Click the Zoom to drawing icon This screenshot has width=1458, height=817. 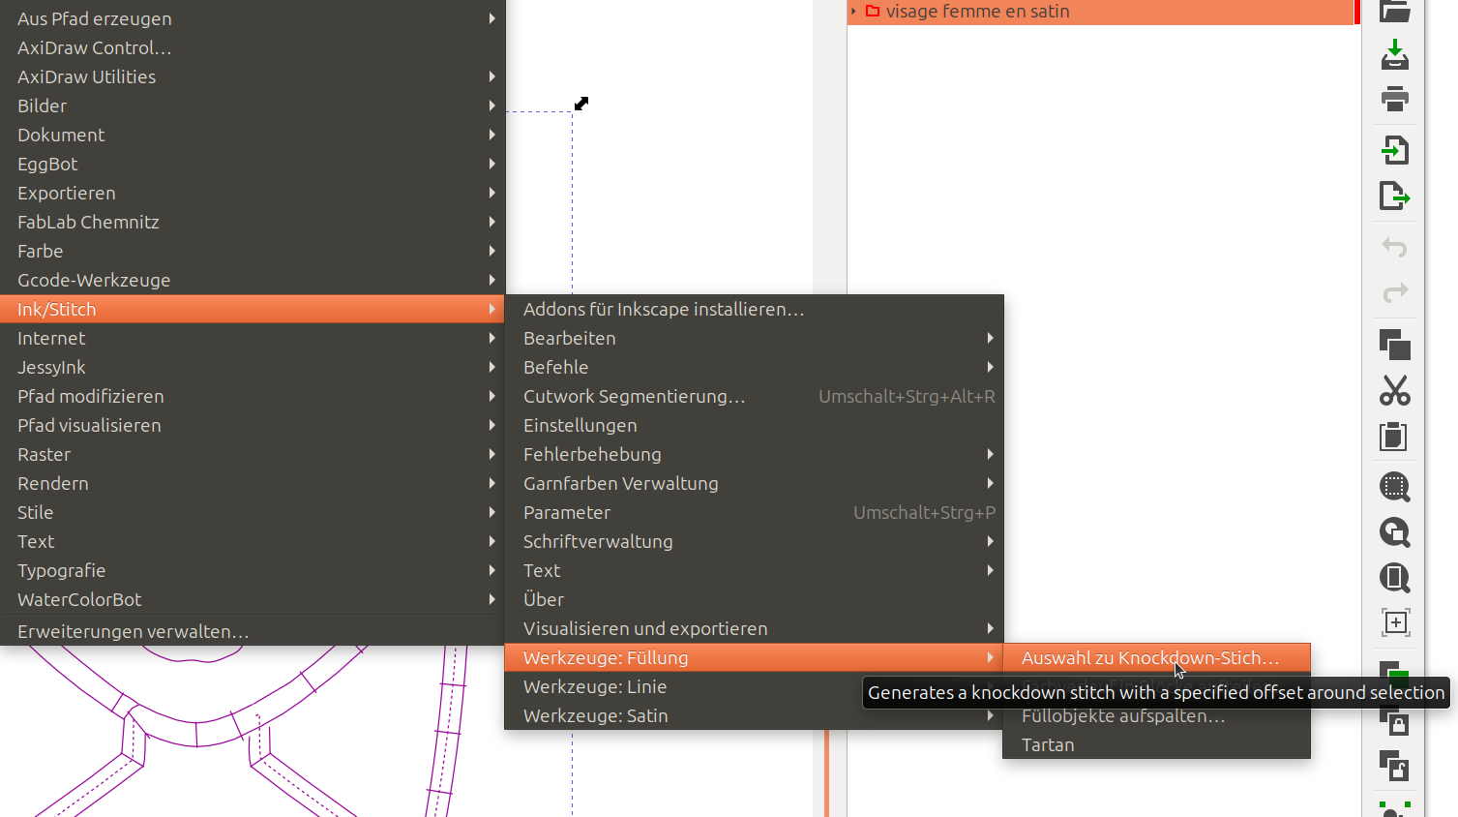[x=1394, y=532]
